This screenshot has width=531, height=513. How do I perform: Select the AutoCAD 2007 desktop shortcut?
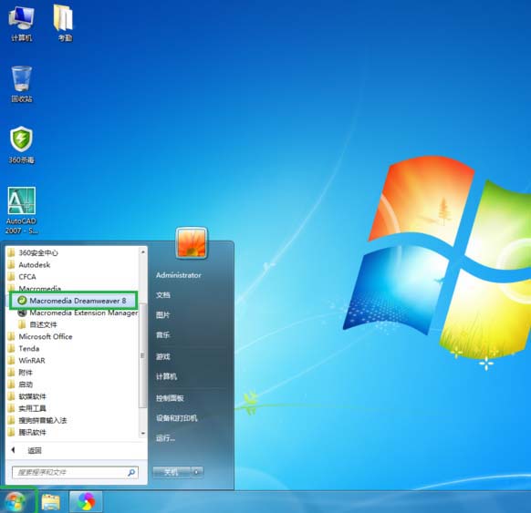click(21, 210)
